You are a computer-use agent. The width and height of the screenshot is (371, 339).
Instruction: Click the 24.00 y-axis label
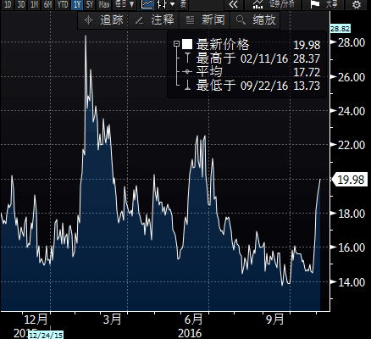(352, 111)
